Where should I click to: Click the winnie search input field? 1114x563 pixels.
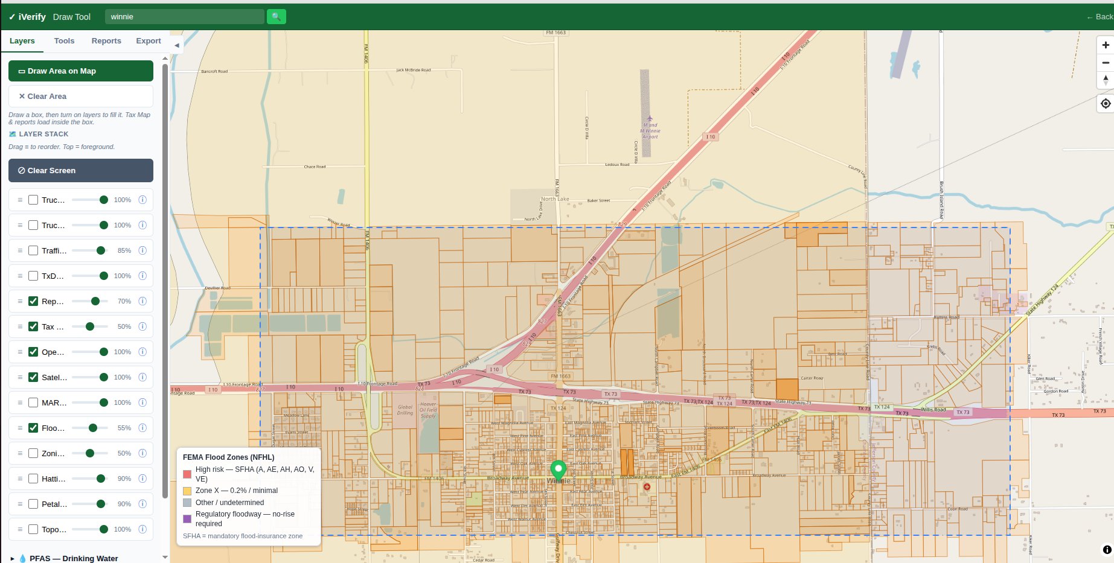tap(185, 17)
